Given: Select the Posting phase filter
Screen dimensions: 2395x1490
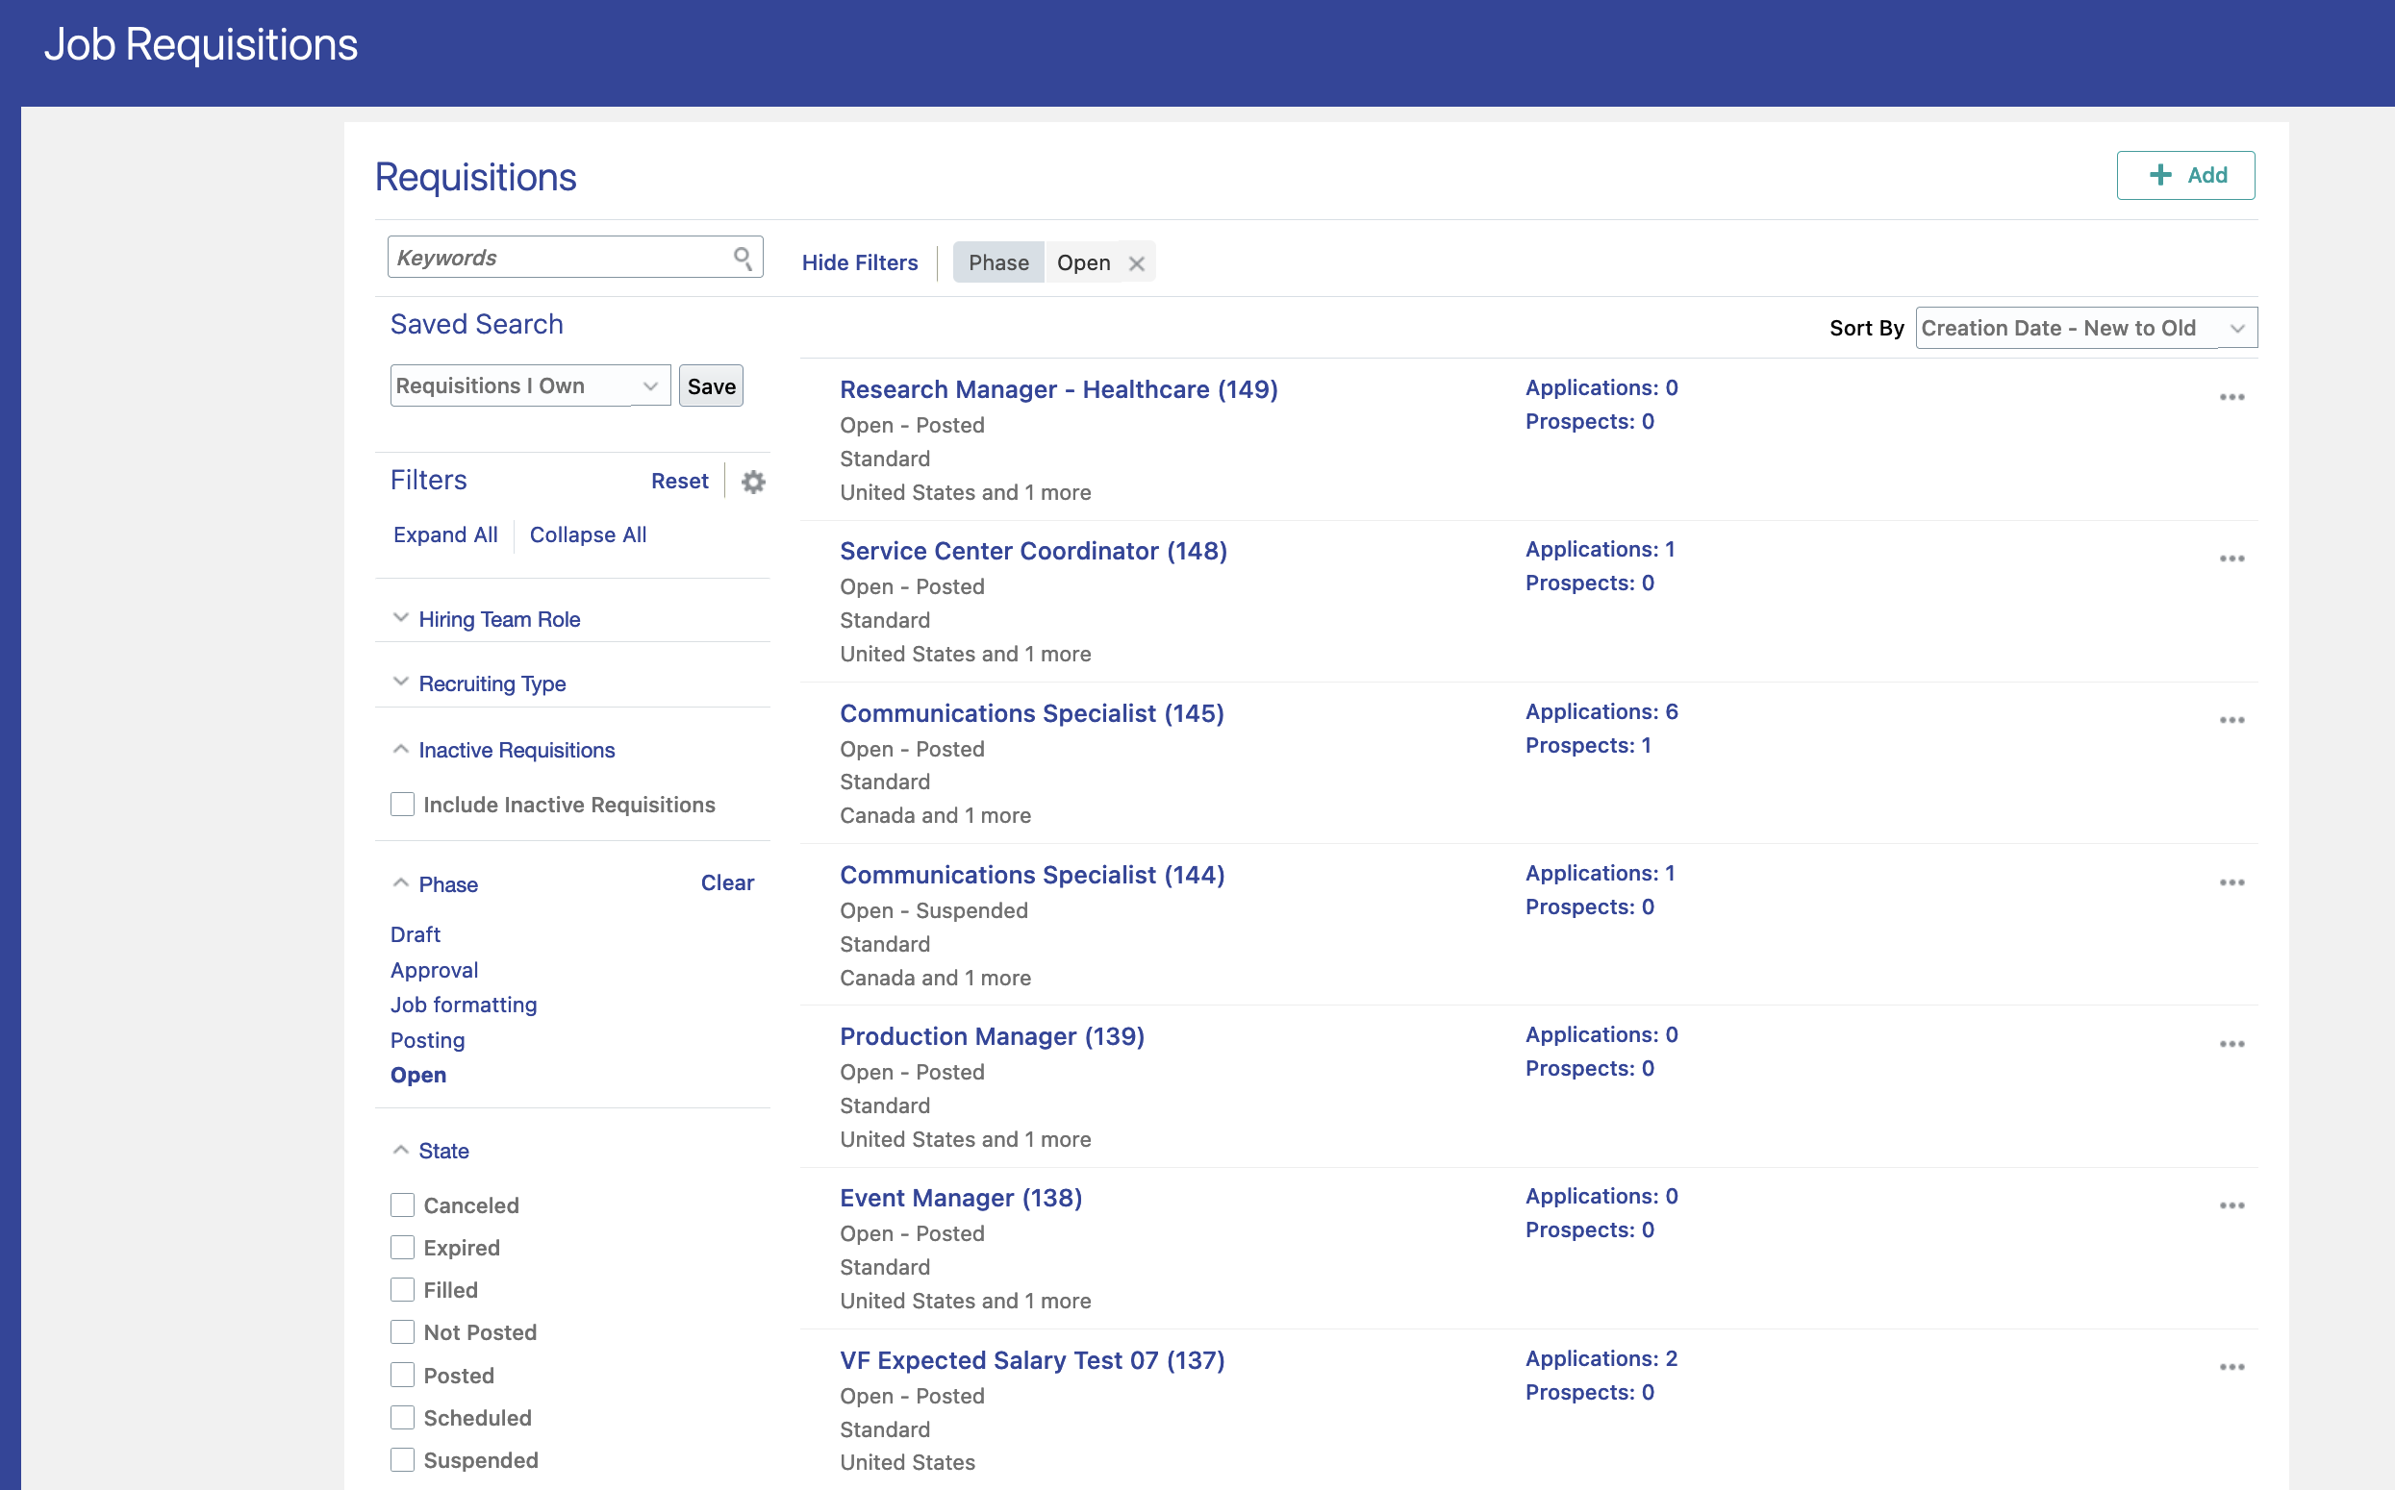Looking at the screenshot, I should pyautogui.click(x=427, y=1040).
